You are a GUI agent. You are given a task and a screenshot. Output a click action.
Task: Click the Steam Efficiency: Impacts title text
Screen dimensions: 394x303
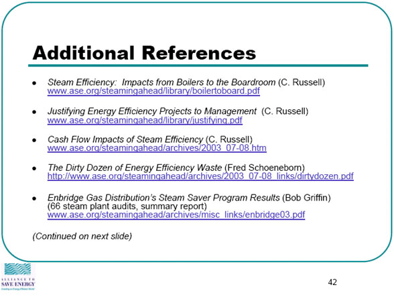click(161, 82)
